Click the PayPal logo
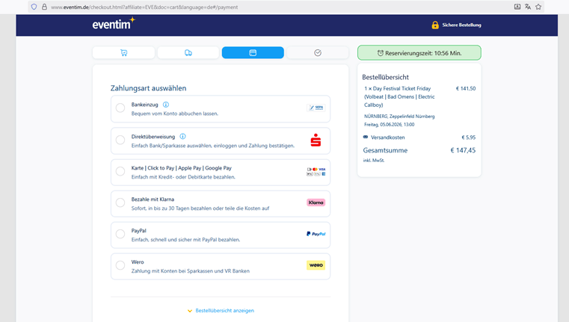The width and height of the screenshot is (569, 322). coord(316,234)
